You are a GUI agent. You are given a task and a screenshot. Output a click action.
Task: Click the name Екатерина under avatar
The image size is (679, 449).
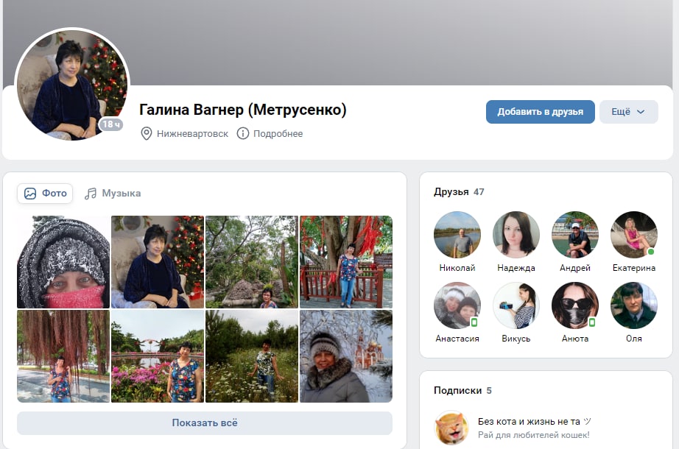634,268
